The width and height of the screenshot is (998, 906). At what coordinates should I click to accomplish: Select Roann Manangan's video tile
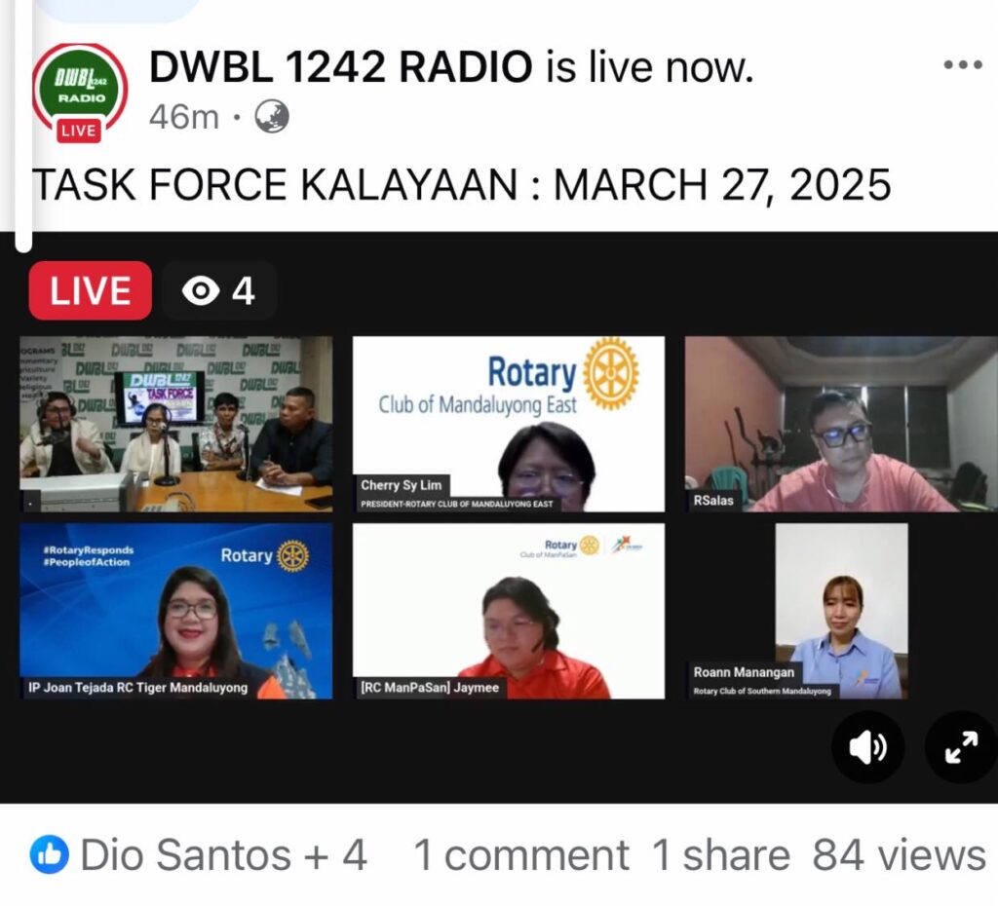[x=841, y=611]
